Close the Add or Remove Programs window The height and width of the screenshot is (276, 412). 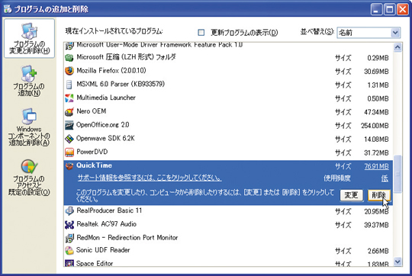point(402,9)
